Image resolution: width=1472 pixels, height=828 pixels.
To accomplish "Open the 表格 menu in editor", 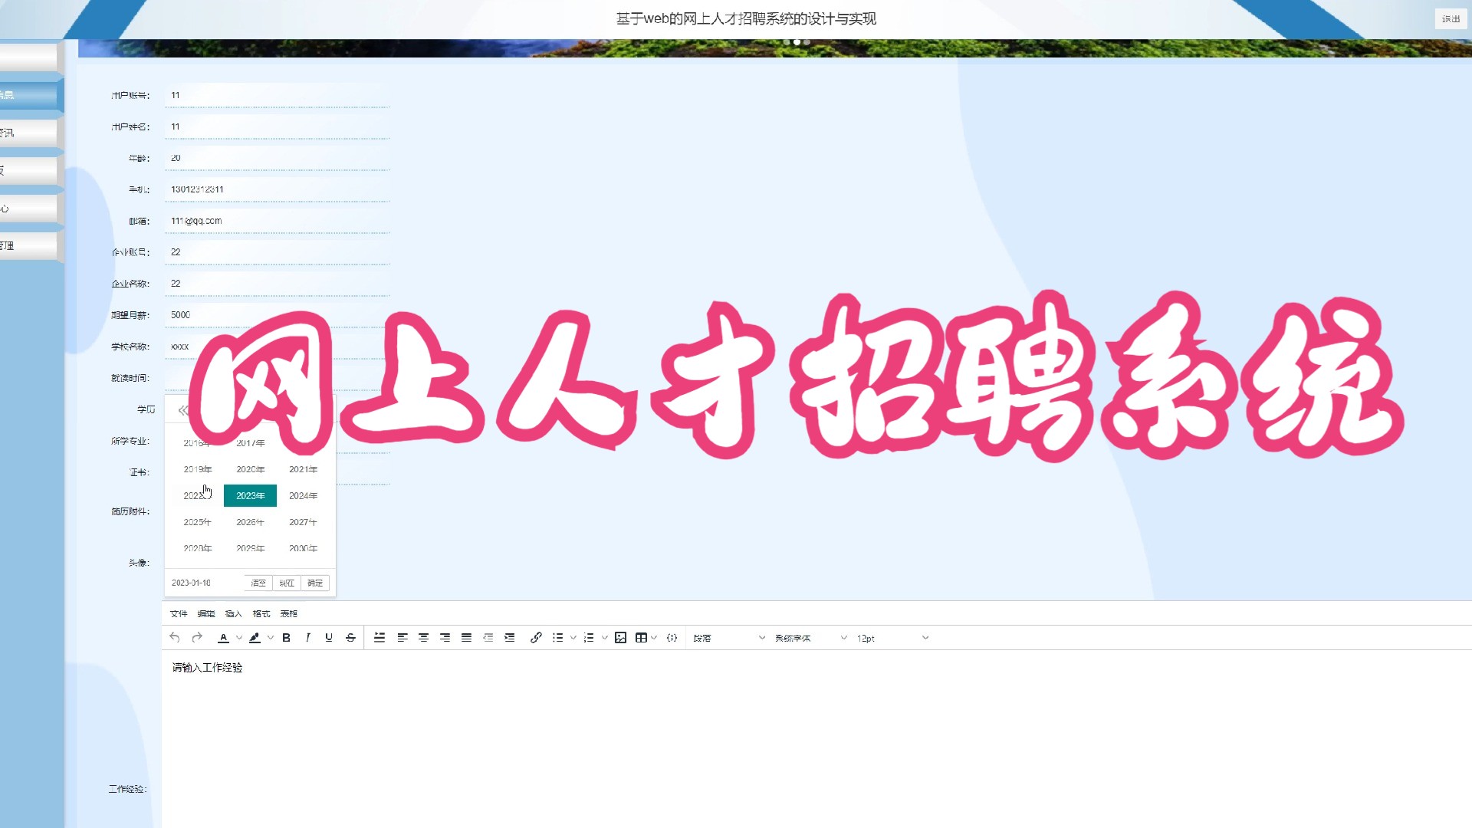I will pyautogui.click(x=289, y=613).
